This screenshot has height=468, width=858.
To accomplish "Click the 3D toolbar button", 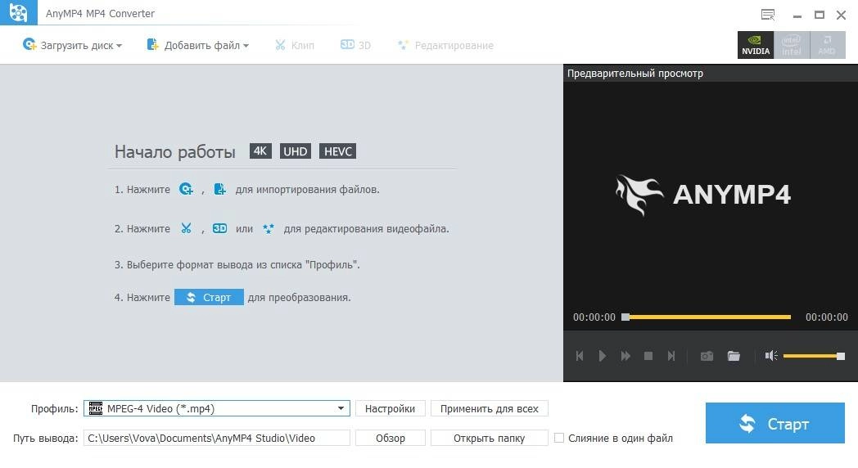I will pos(355,45).
